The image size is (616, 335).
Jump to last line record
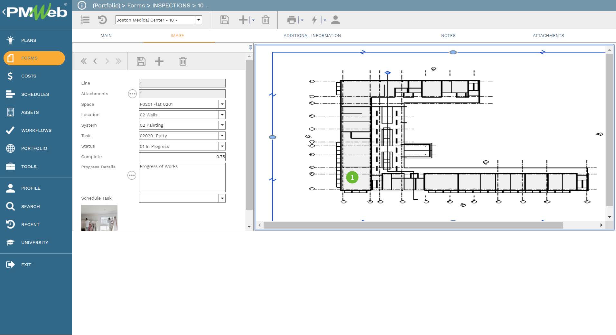click(118, 61)
